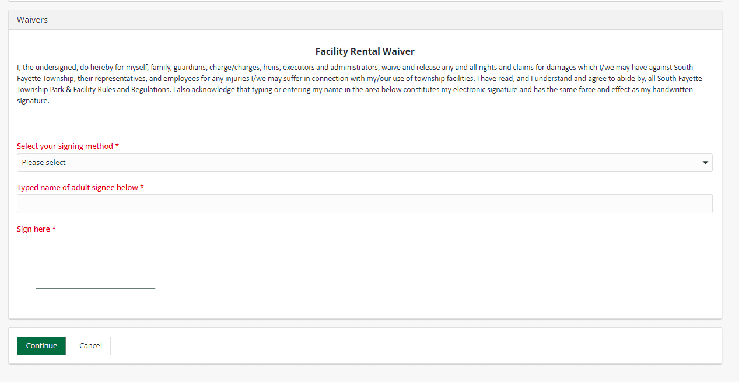Click the "I, the undersigned" opening words
Viewport: 739px width, 382px height.
(x=47, y=68)
